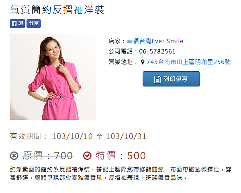Click the 特價 500 special price text
This screenshot has height=193, width=241.
[121, 156]
